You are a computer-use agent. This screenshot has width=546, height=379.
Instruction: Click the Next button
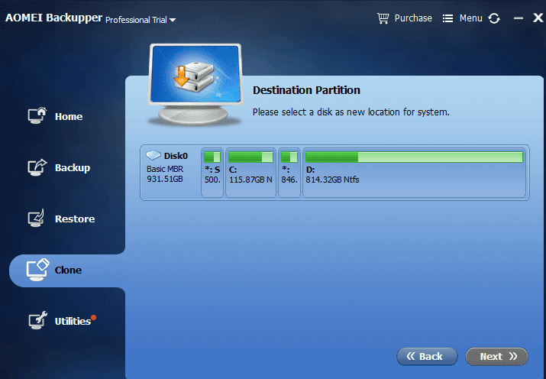tap(496, 356)
